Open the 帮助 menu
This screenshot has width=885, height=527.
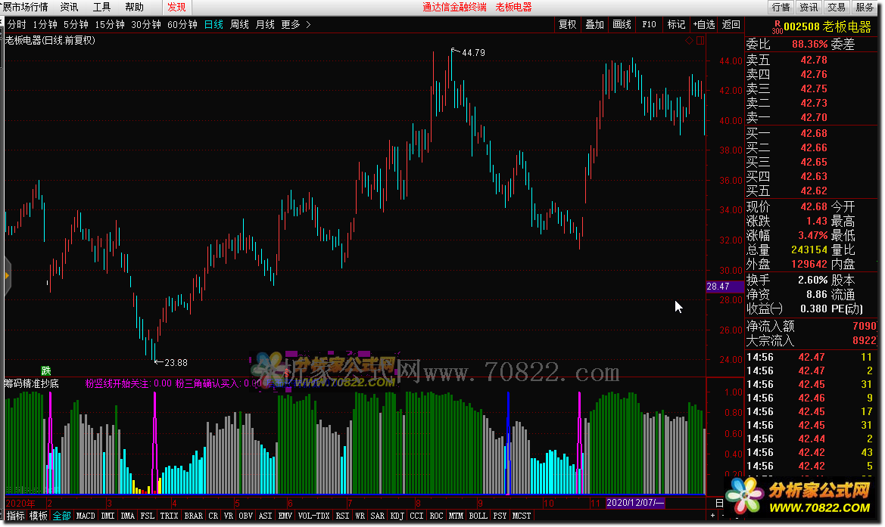tap(134, 8)
